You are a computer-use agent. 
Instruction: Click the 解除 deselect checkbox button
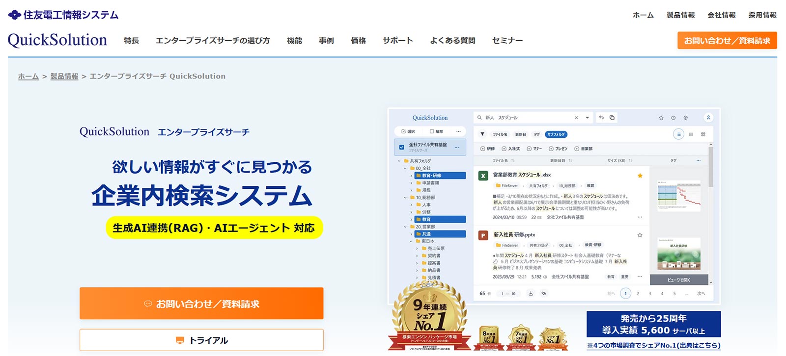coord(436,131)
